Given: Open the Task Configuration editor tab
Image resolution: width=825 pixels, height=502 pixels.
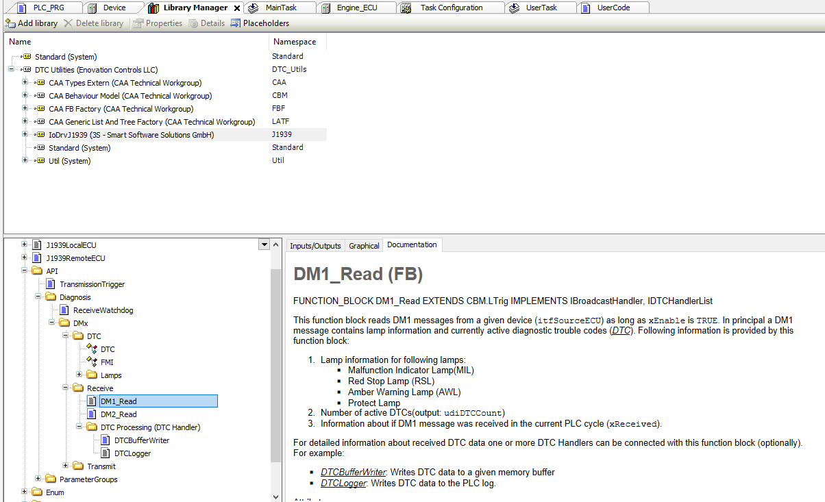Looking at the screenshot, I should click(451, 8).
